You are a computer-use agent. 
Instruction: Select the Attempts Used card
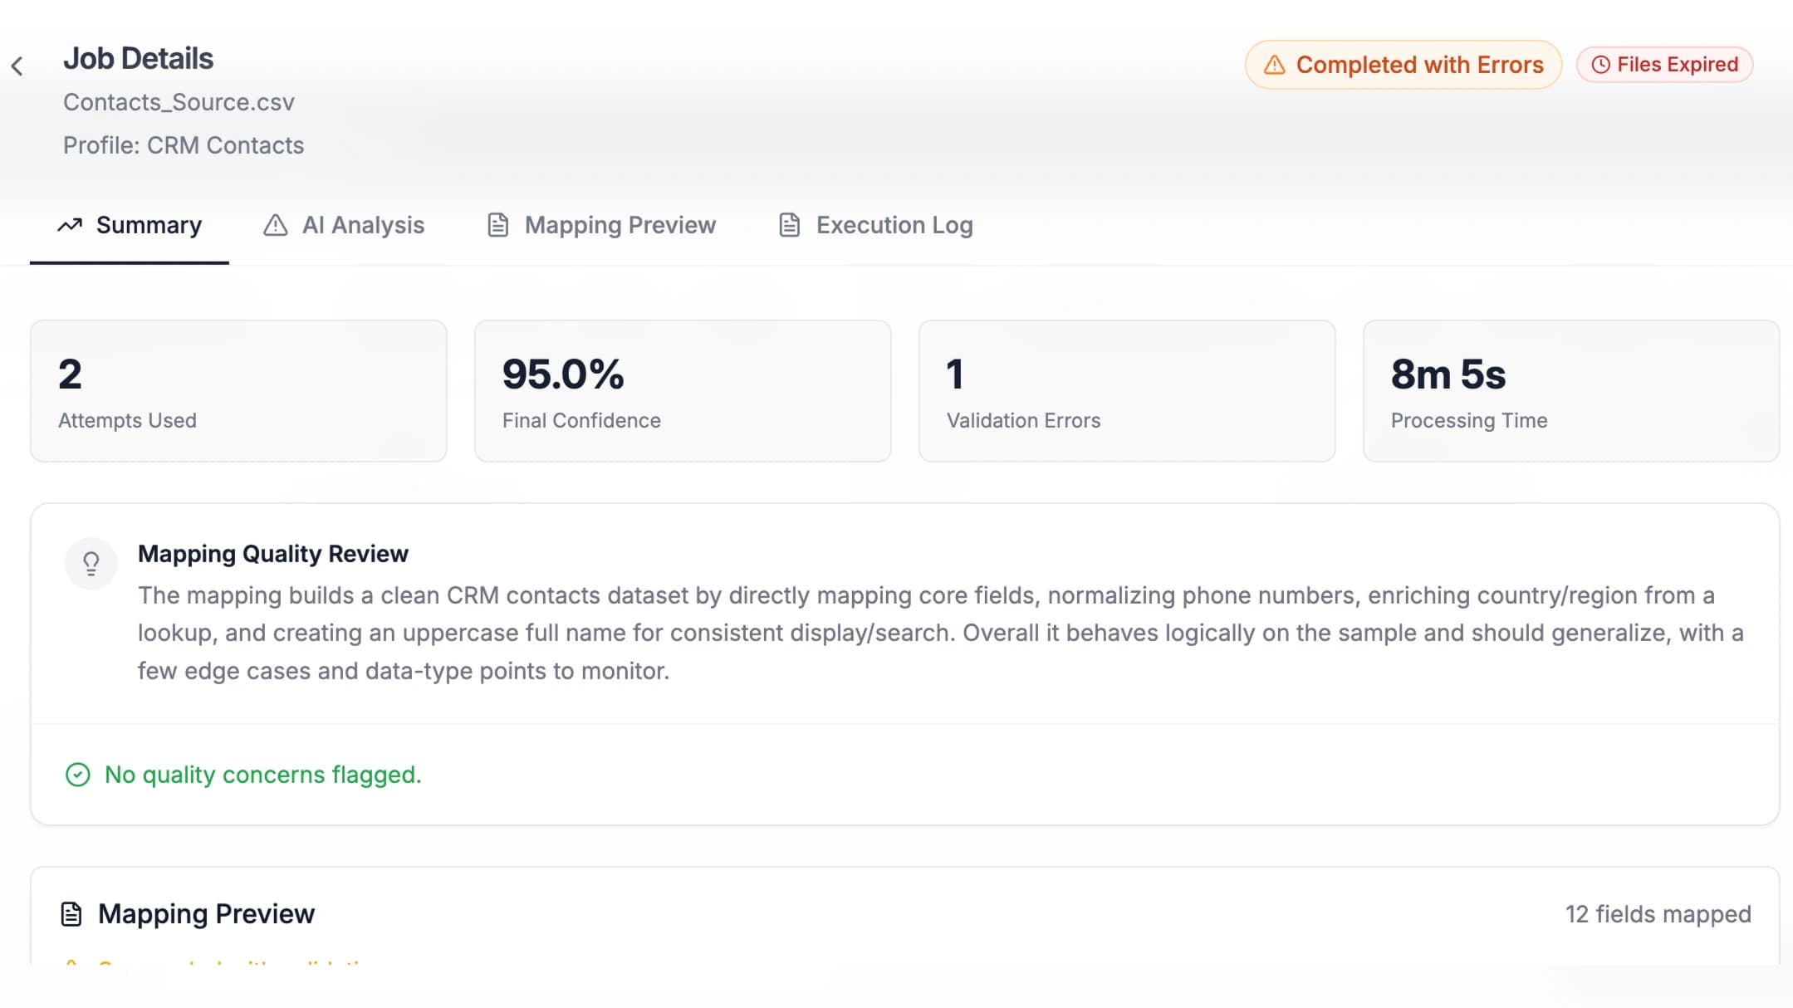(x=238, y=391)
